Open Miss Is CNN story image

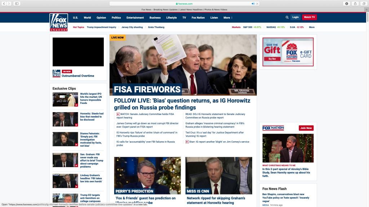[219, 175]
